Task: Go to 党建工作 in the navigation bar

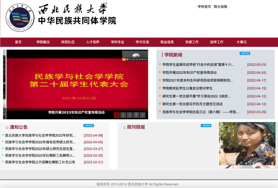Action: [x=192, y=42]
